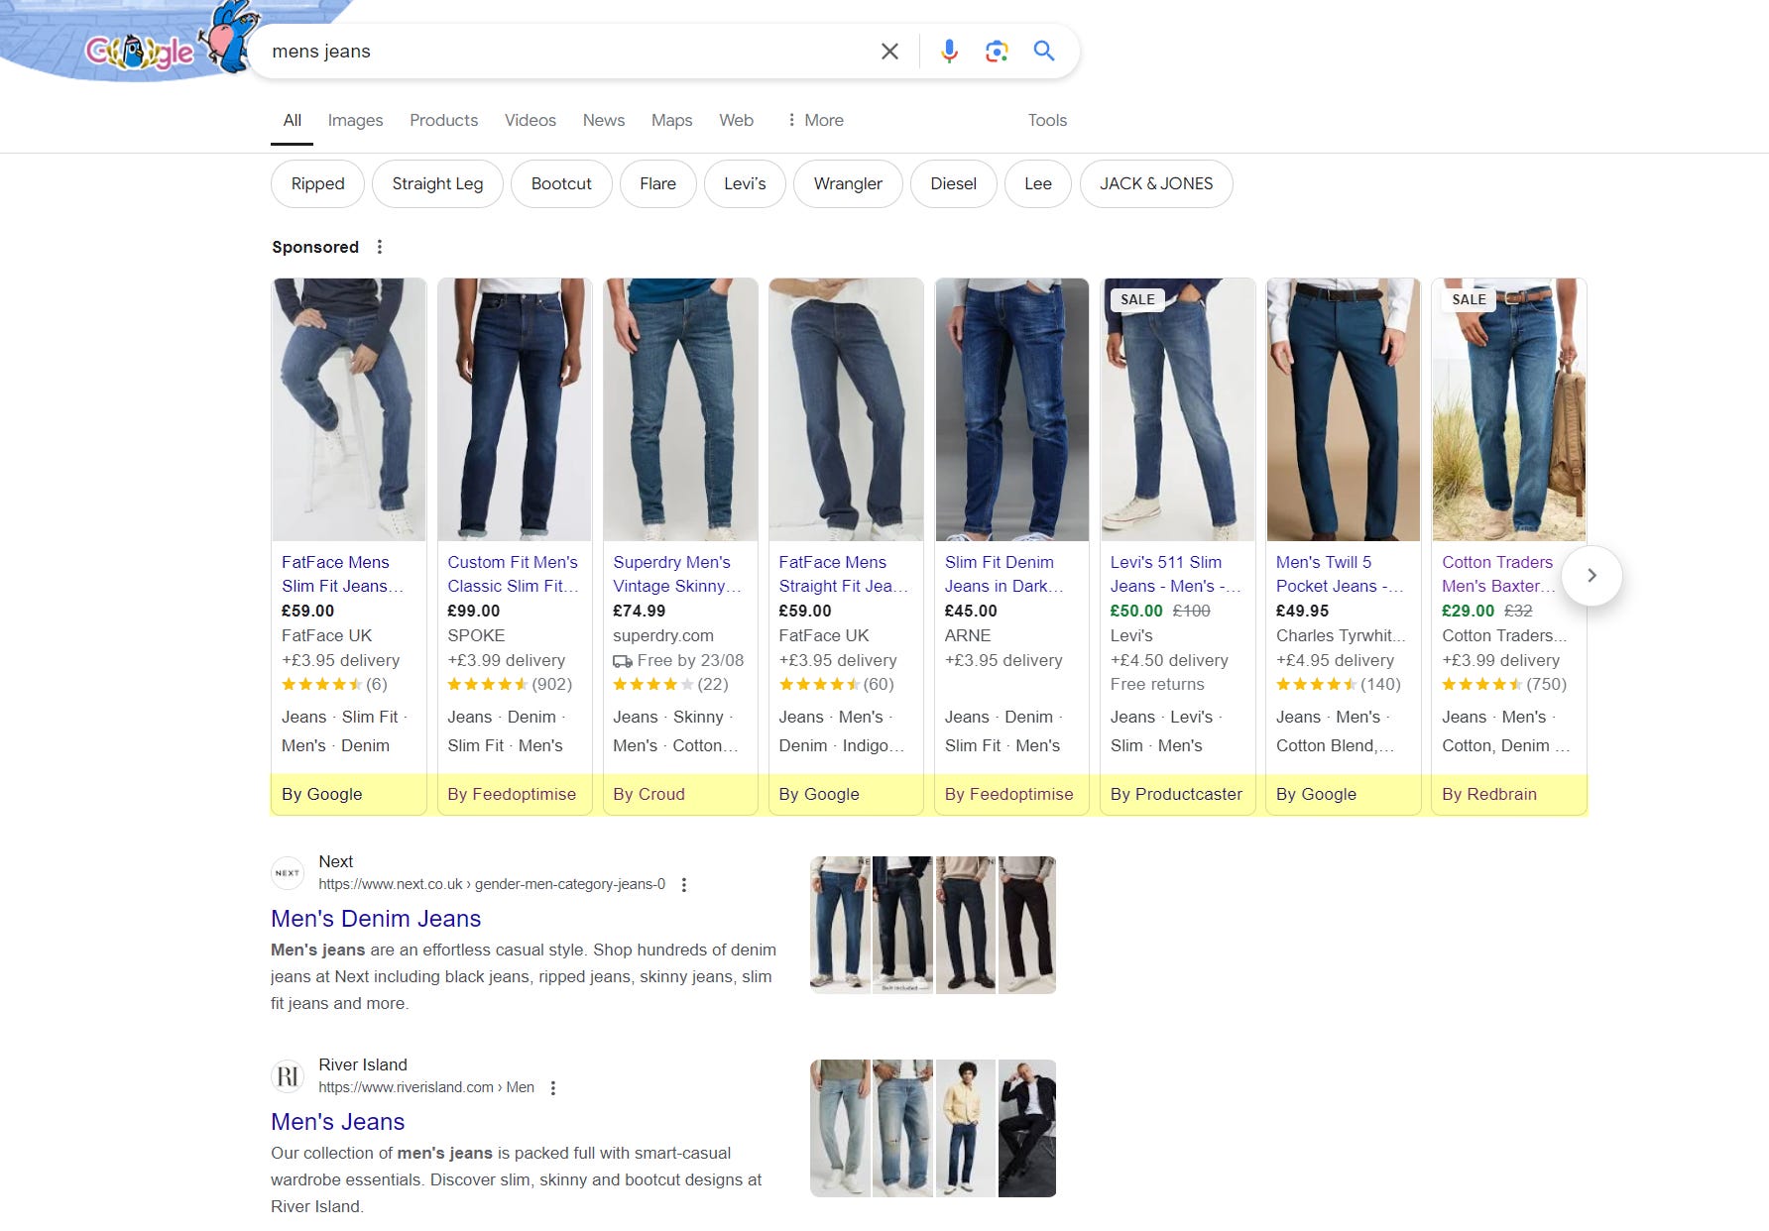This screenshot has height=1231, width=1769.
Task: Filter by the Bootcut chip
Action: click(x=561, y=183)
